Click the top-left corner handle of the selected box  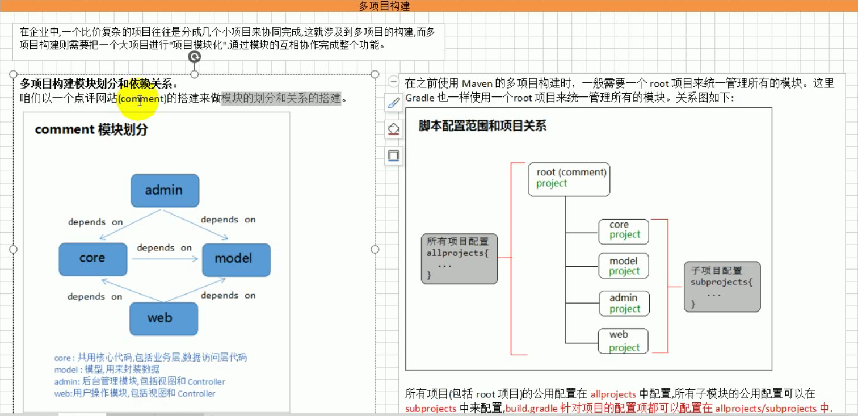click(x=14, y=74)
